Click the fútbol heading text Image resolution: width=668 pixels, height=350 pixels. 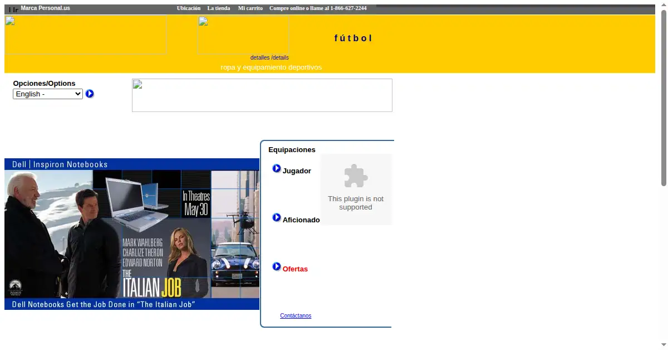pyautogui.click(x=353, y=38)
